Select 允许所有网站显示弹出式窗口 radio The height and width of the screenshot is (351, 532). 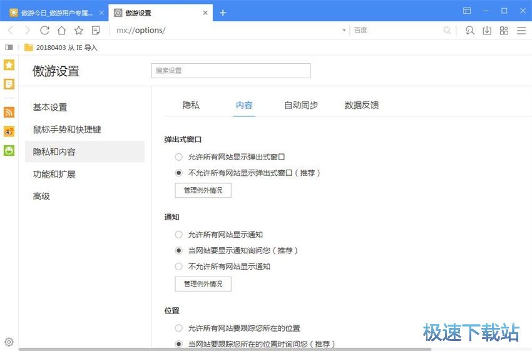(178, 157)
